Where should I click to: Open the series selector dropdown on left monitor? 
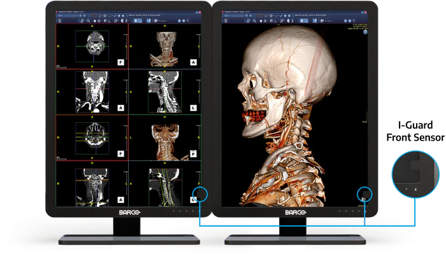tap(68, 16)
